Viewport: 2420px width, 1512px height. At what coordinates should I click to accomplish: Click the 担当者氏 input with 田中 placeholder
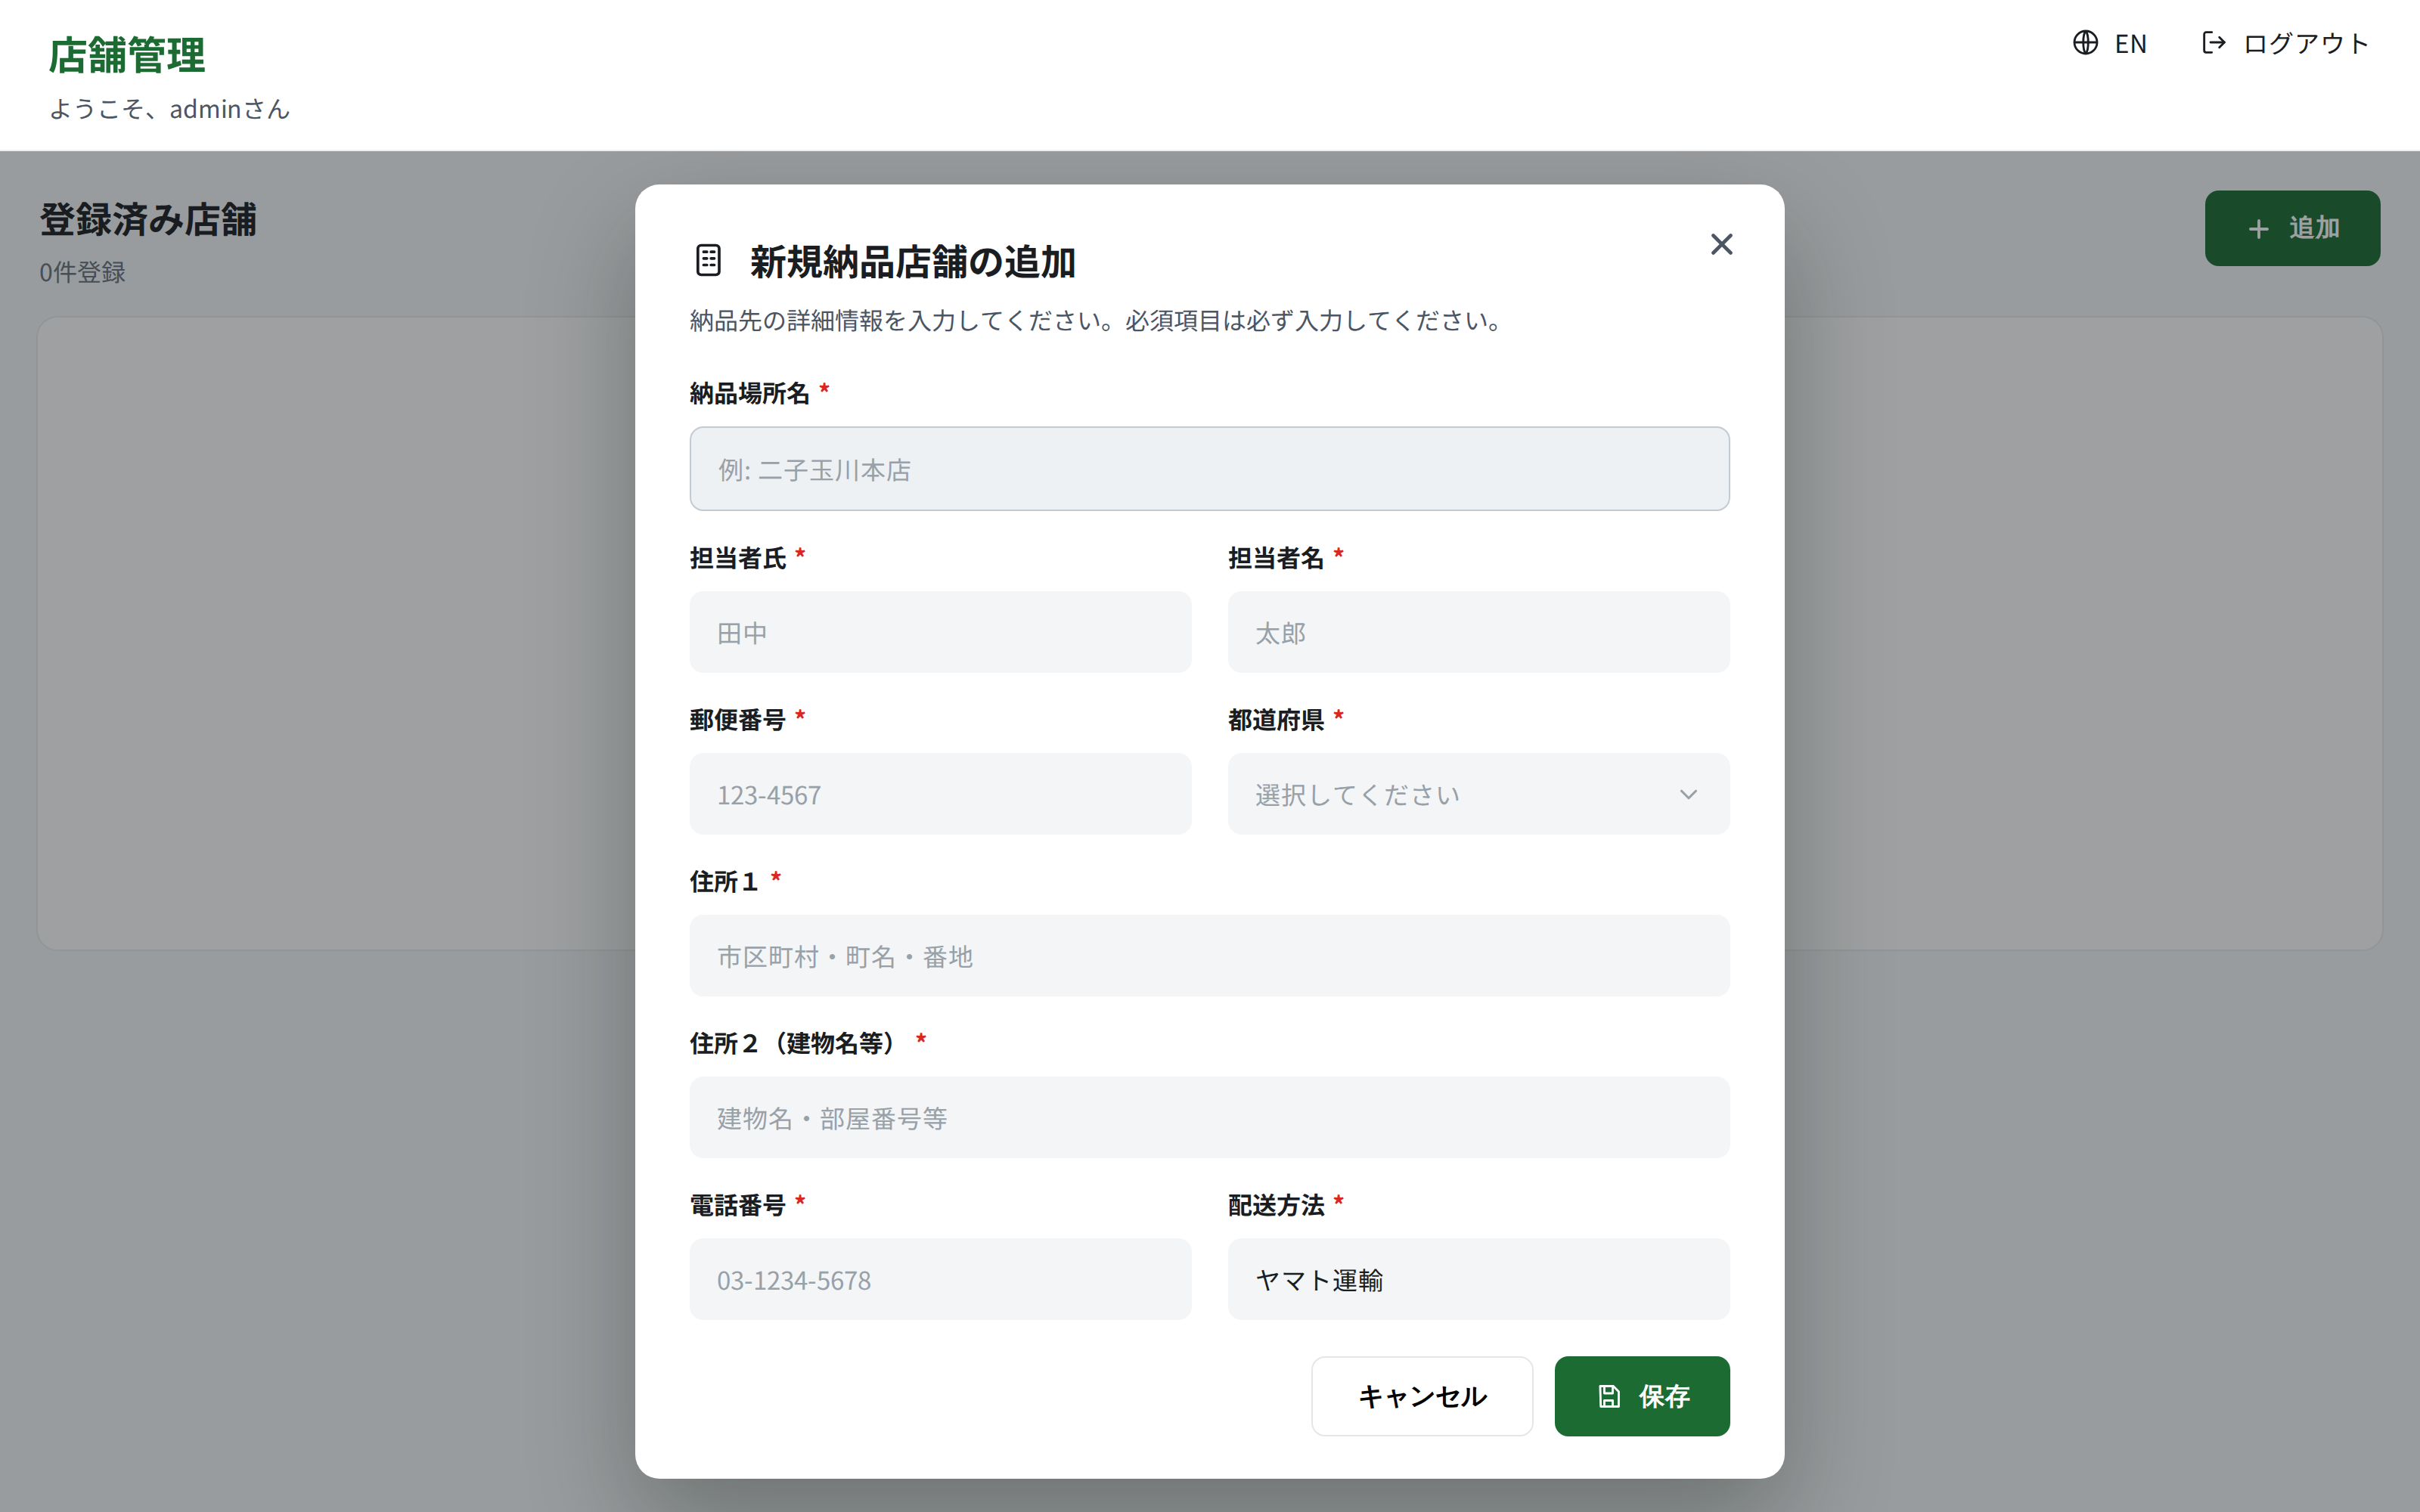pyautogui.click(x=940, y=632)
